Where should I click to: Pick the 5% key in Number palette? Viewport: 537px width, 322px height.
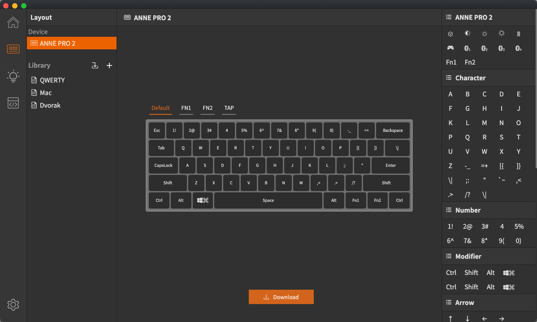[519, 226]
